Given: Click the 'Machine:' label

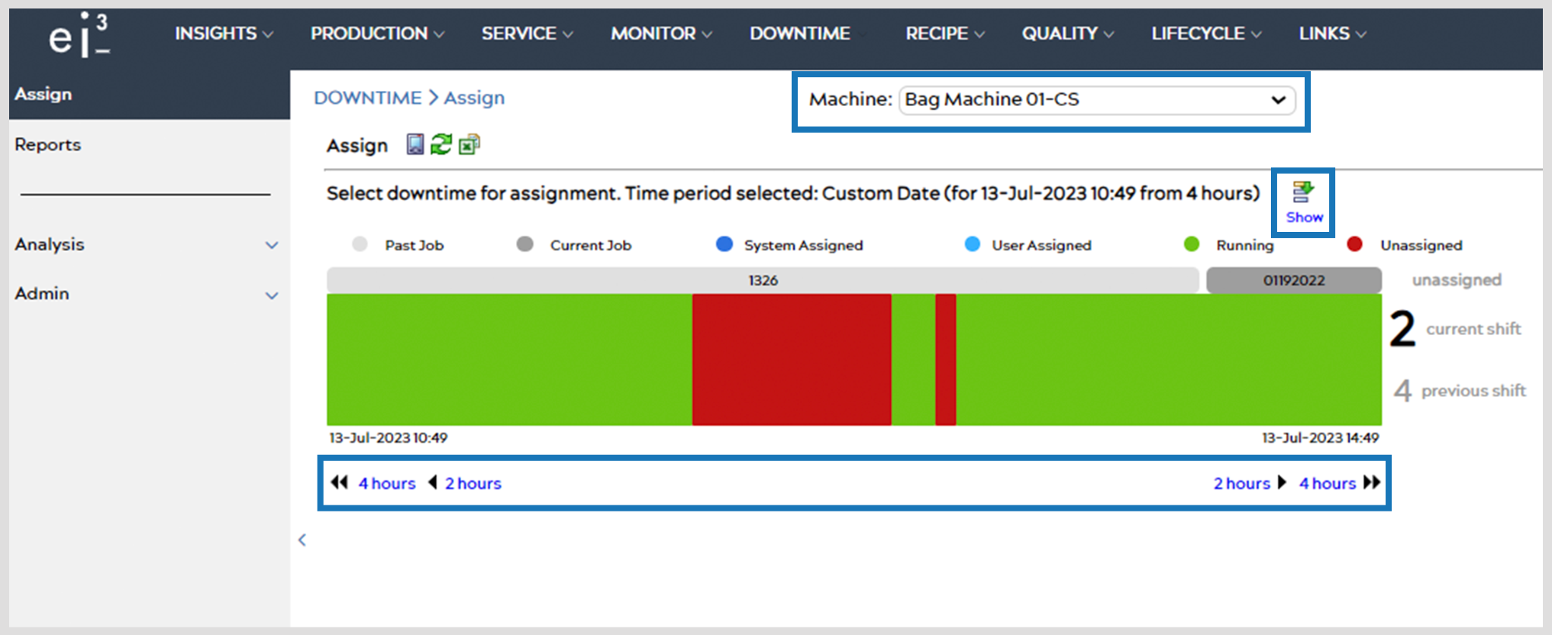Looking at the screenshot, I should [850, 99].
